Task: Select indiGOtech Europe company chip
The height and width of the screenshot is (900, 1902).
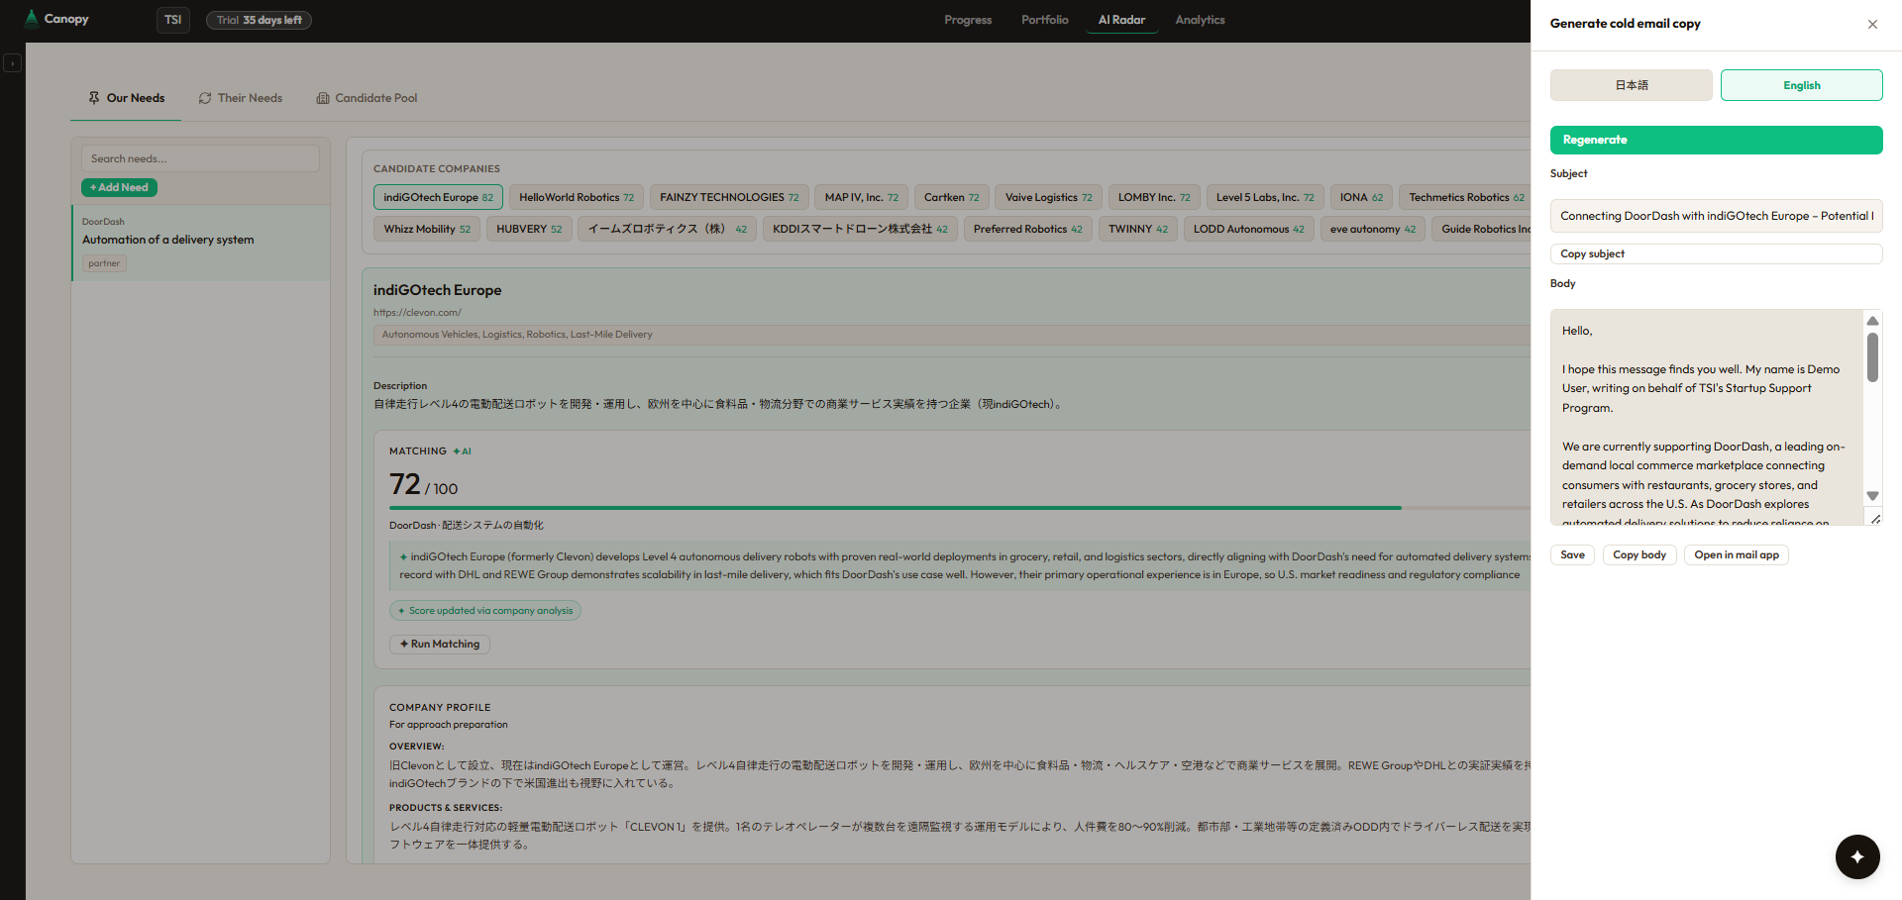Action: 438,197
